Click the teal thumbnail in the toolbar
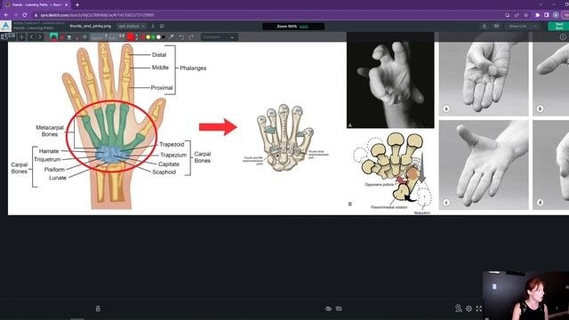 point(53,36)
